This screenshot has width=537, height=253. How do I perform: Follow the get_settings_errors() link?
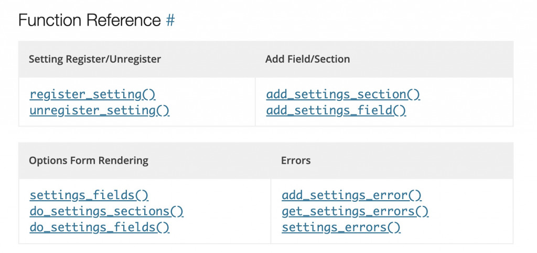[x=355, y=211]
